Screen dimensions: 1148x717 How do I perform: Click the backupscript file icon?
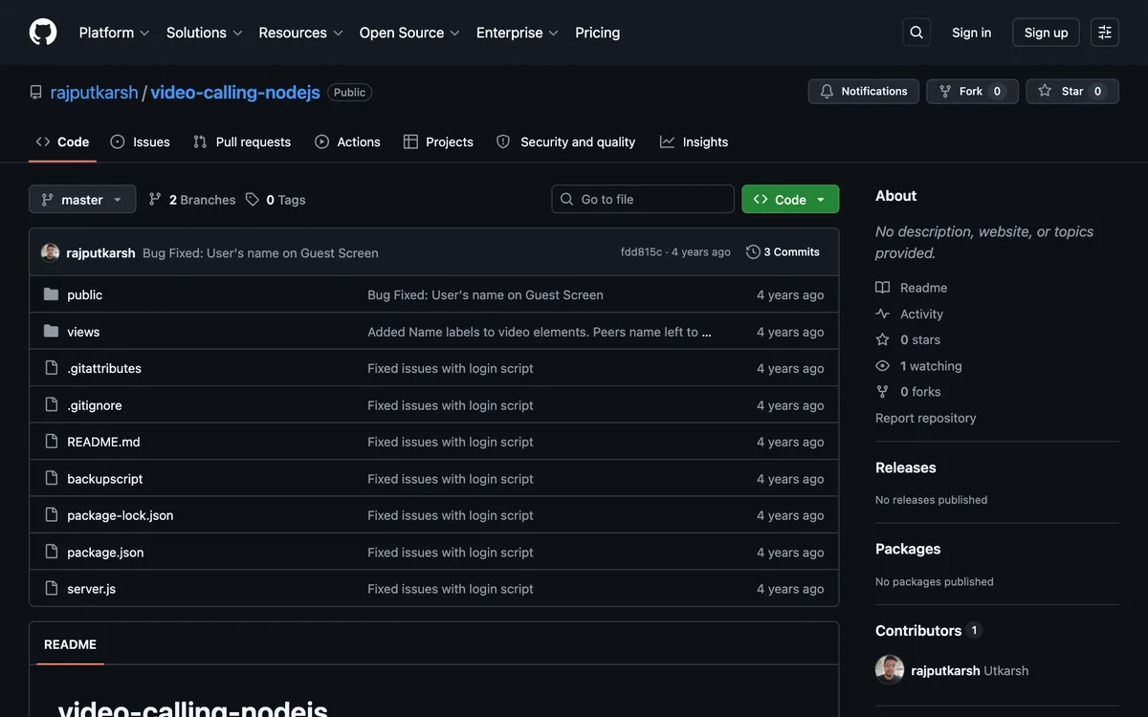(51, 479)
